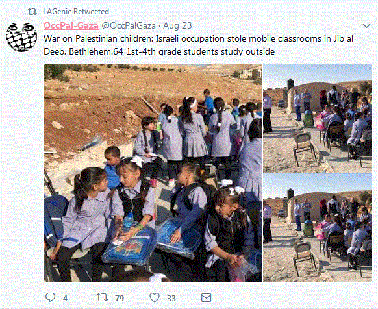Open the OccPal-Gaza profile avatar
378x309 pixels.
point(21,37)
